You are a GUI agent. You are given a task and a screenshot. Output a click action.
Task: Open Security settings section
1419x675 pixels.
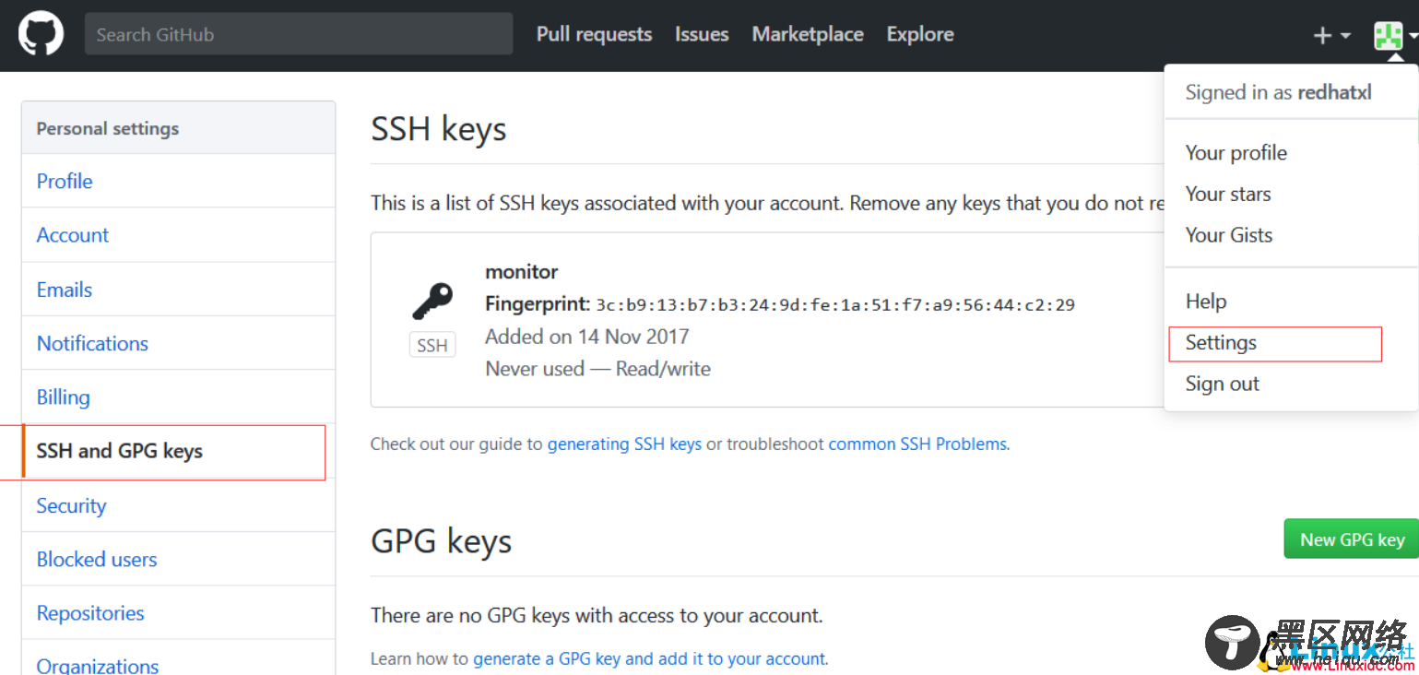[178, 505]
